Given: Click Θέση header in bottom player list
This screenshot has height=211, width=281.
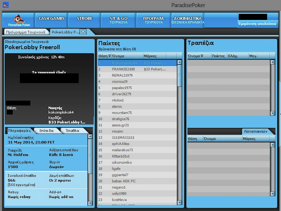Looking at the screenshot, I should pyautogui.click(x=195, y=139).
